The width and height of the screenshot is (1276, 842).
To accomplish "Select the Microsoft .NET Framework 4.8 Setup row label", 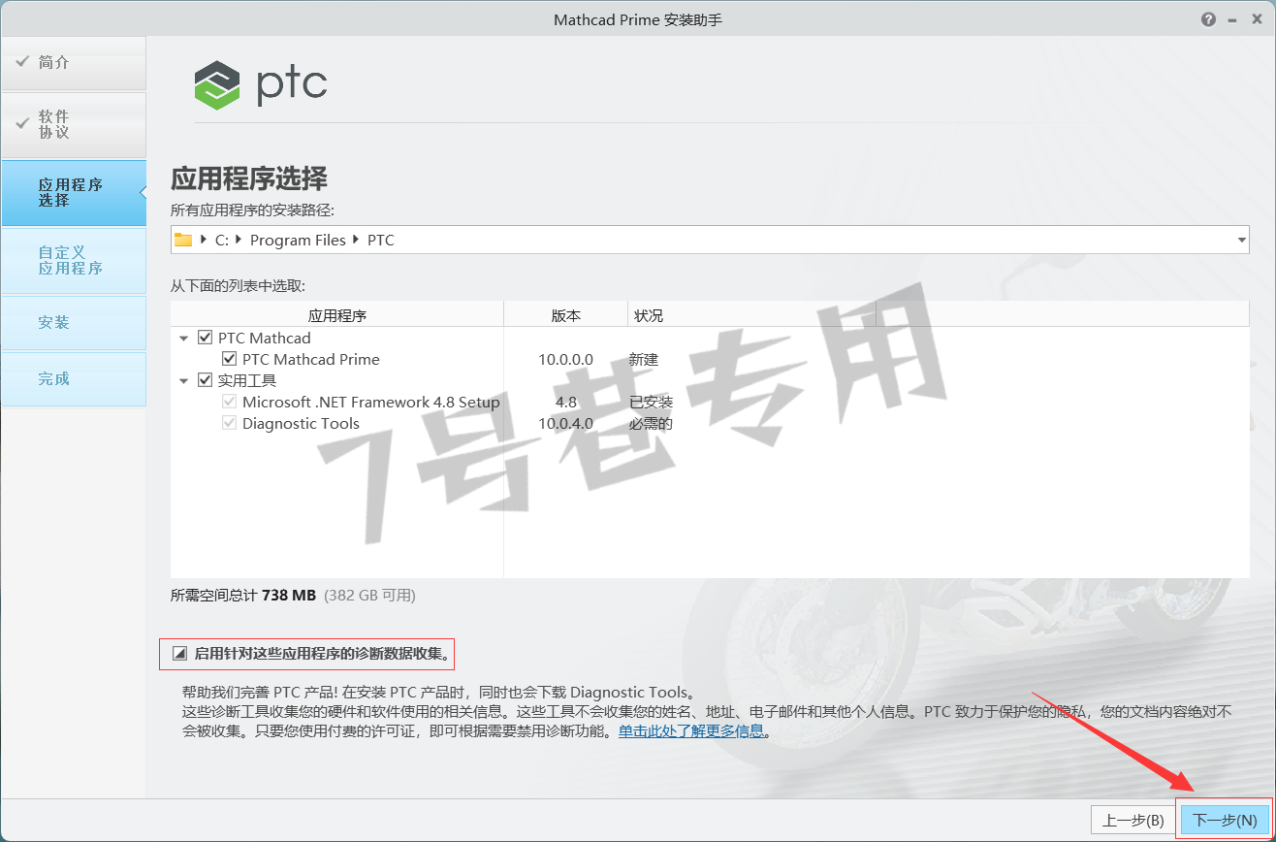I will [x=371, y=402].
